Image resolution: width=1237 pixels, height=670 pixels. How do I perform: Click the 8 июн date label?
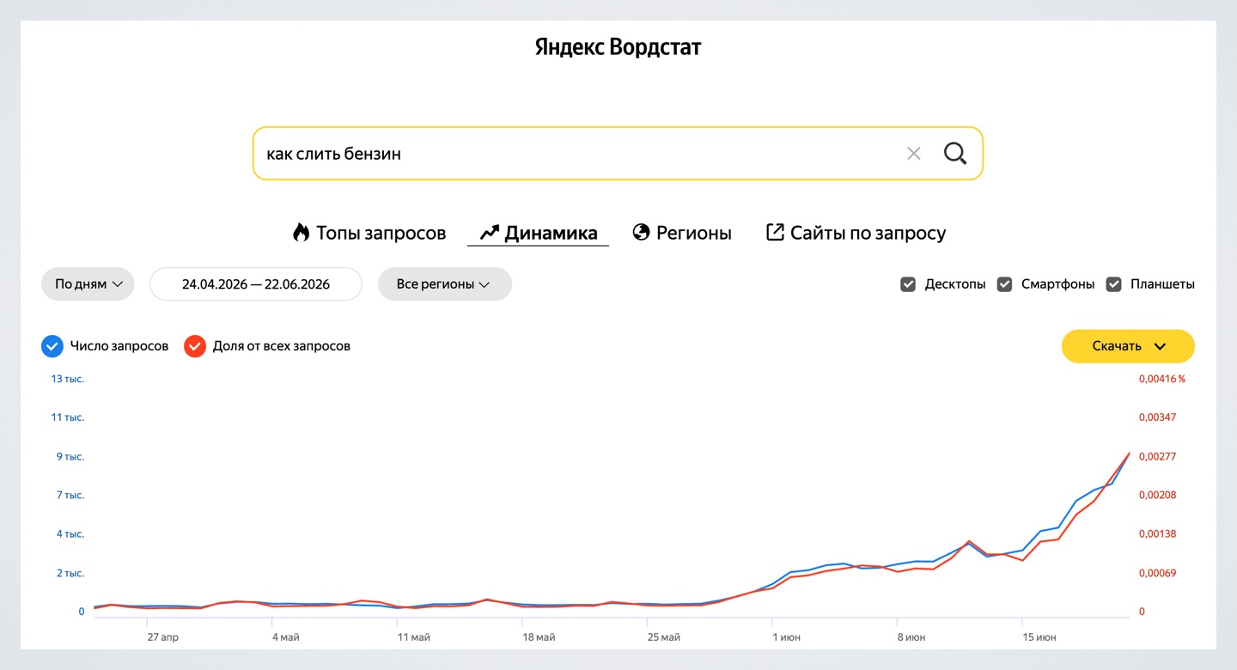pyautogui.click(x=911, y=637)
